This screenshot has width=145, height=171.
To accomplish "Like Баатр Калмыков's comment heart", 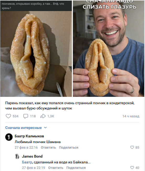I will pos(132,147).
